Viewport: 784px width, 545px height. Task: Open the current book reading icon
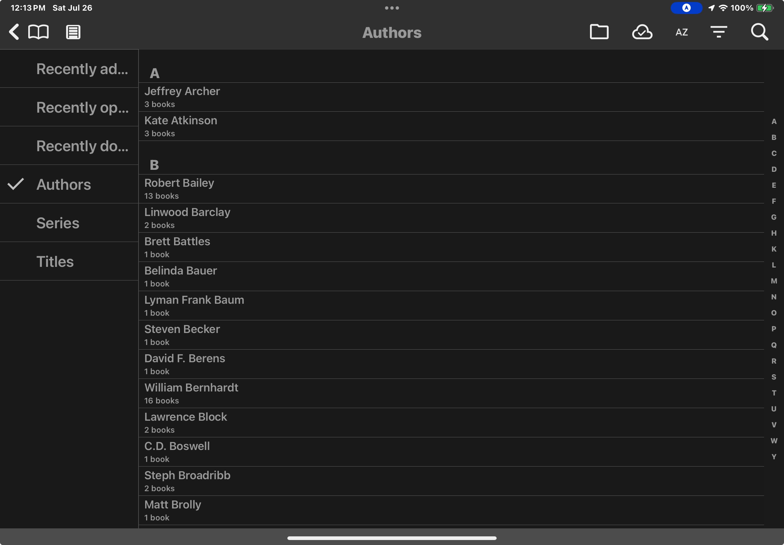click(x=38, y=32)
